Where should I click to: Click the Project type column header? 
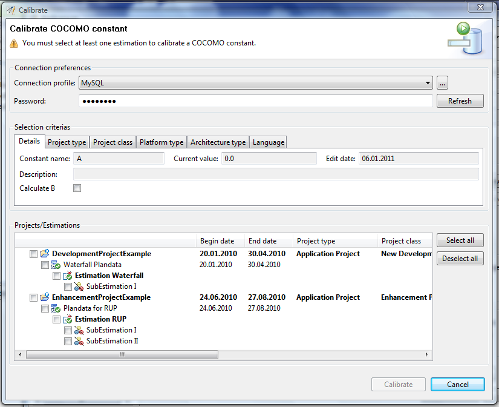(x=335, y=241)
